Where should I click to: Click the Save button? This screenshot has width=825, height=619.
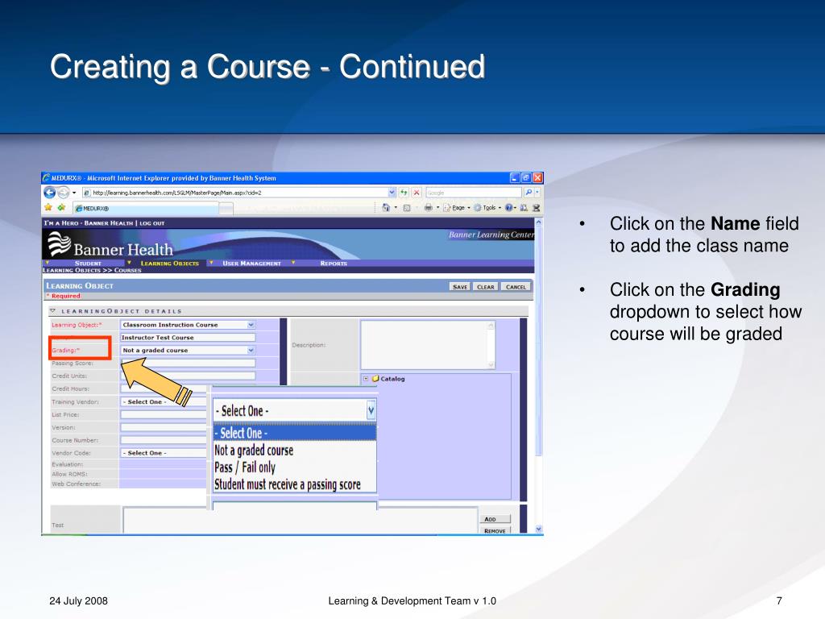click(460, 287)
